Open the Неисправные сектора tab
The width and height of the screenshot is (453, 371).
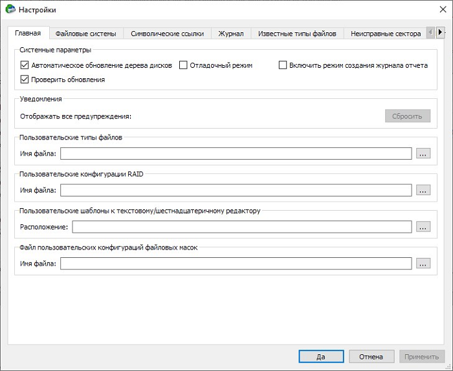[x=386, y=34]
